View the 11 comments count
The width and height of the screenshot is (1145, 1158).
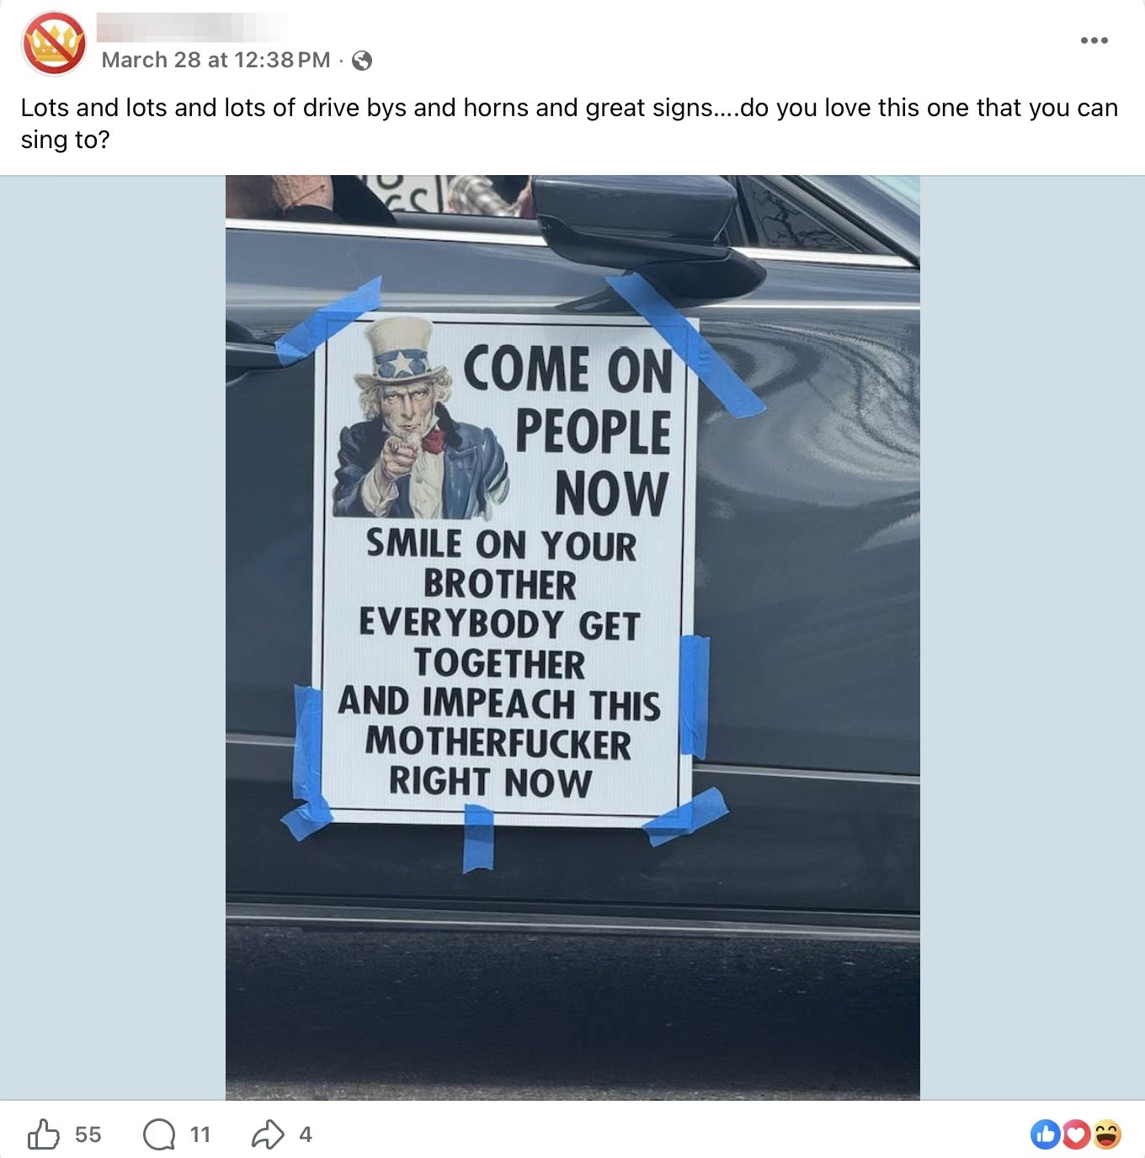click(x=200, y=1134)
